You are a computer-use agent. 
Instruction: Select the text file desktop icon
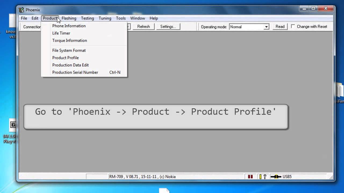pos(12,21)
